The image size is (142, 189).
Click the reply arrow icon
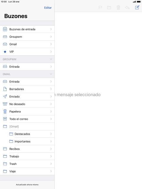[127, 8]
